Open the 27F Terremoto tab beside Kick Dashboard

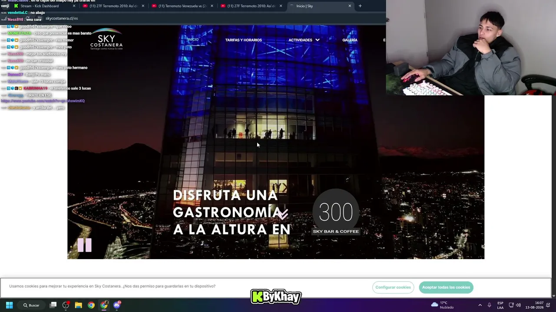[114, 6]
